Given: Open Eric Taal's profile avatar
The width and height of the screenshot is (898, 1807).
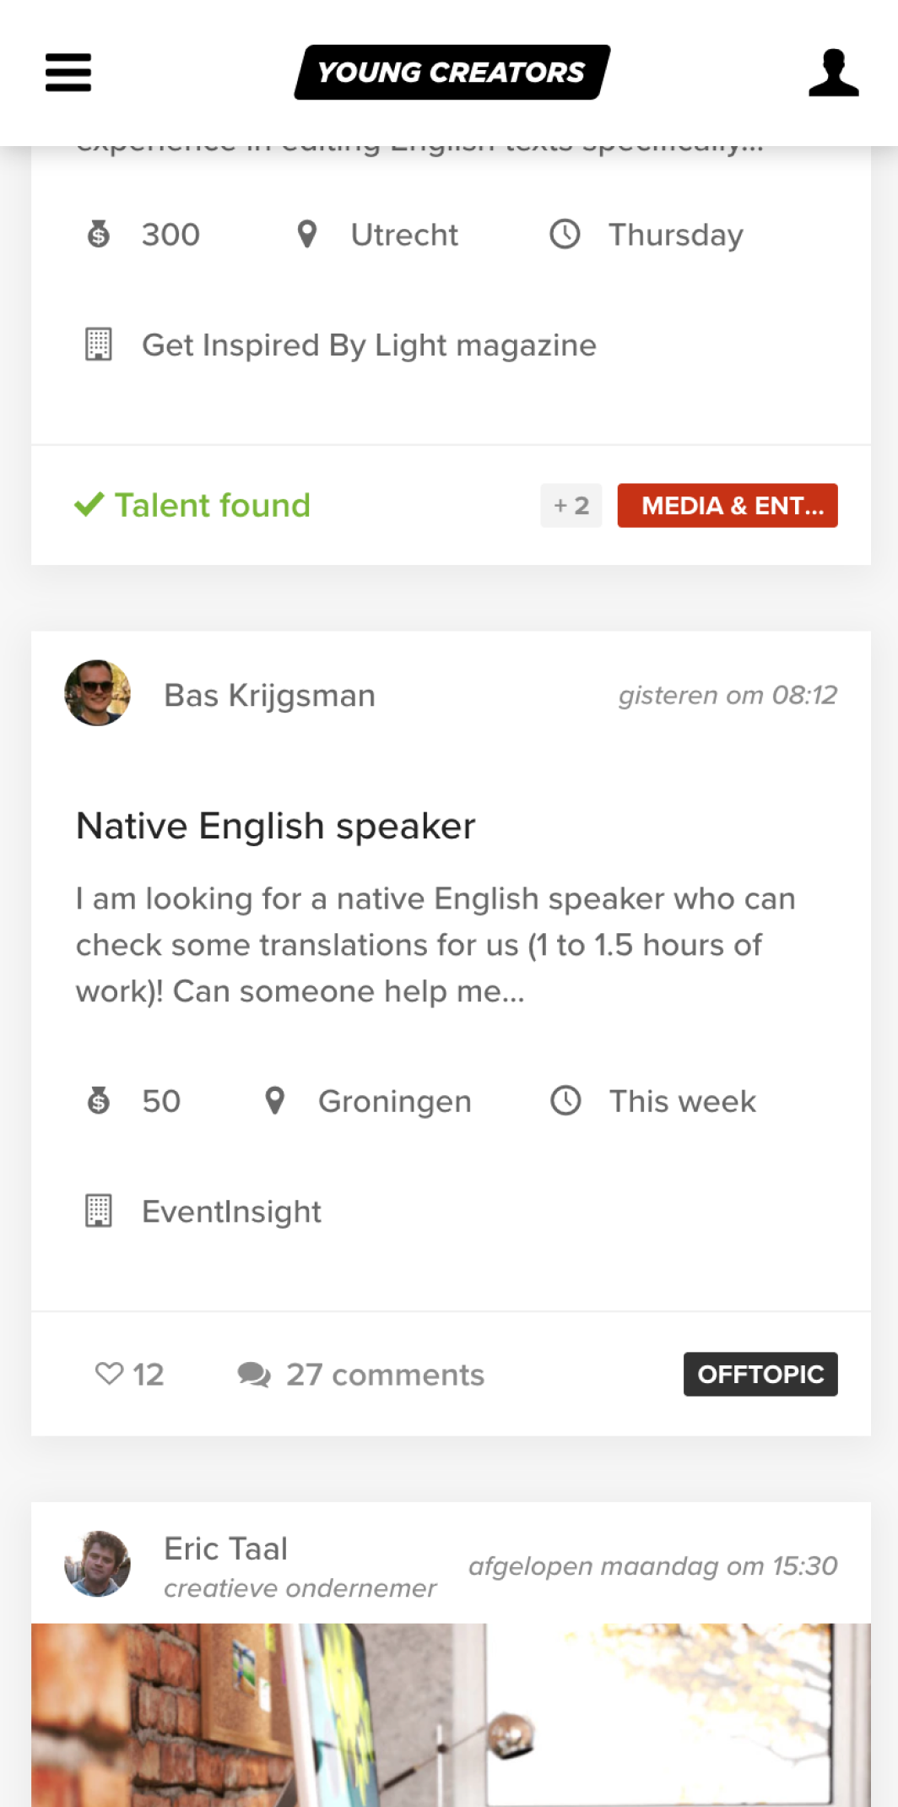Looking at the screenshot, I should coord(98,1564).
